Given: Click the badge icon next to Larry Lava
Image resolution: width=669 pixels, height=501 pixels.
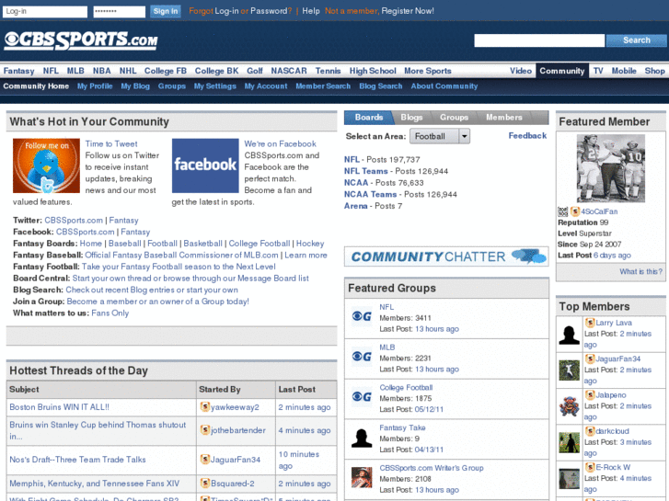Looking at the screenshot, I should [590, 323].
